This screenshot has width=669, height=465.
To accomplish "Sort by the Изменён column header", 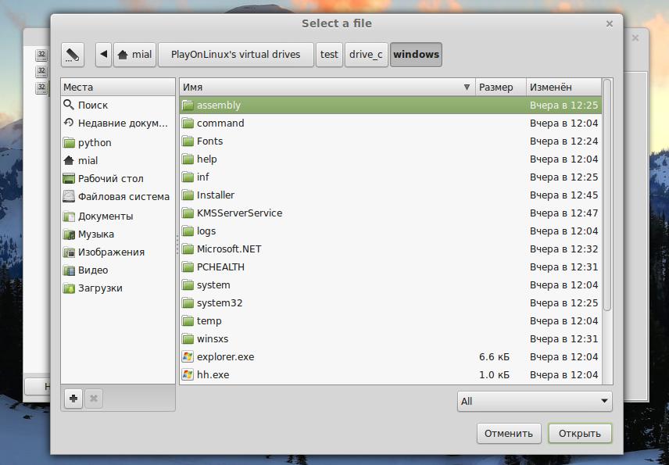I will click(564, 87).
